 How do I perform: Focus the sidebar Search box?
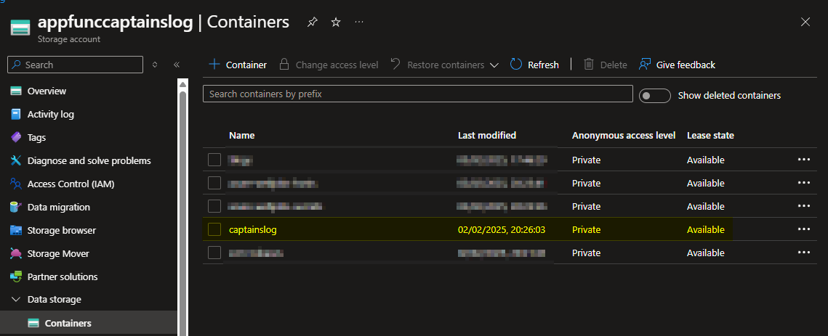pos(75,65)
